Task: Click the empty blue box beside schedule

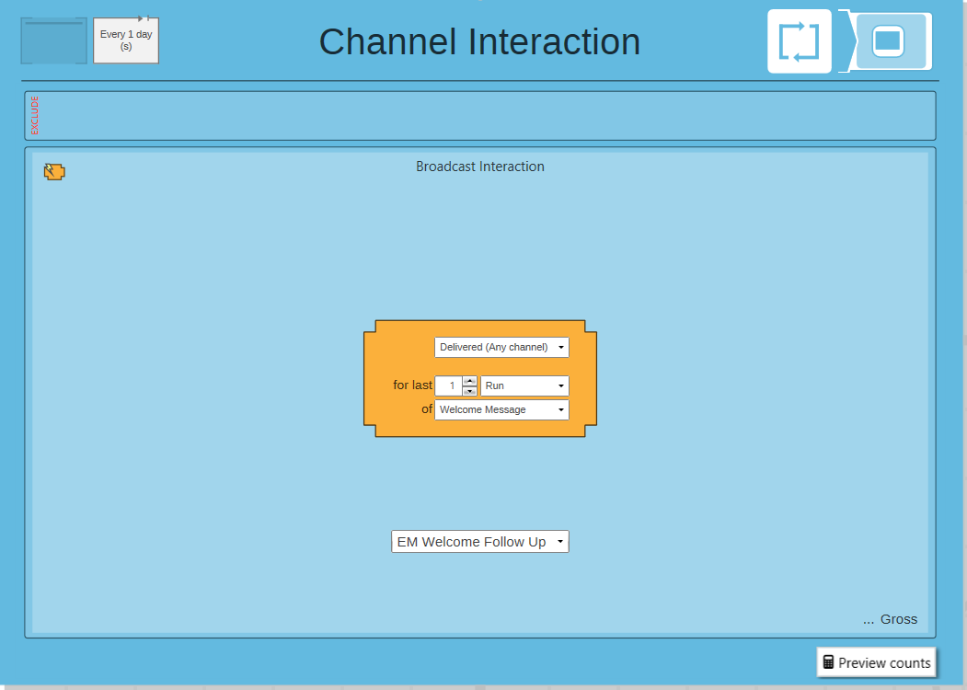Action: 53,40
